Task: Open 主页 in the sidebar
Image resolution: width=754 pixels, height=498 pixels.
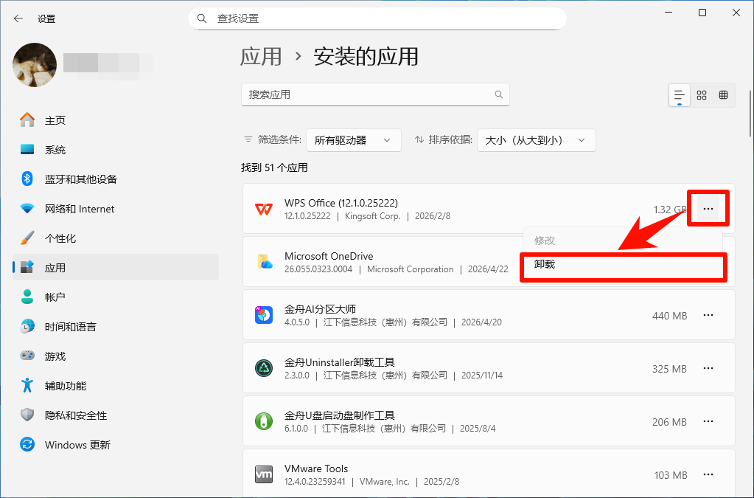Action: point(116,120)
